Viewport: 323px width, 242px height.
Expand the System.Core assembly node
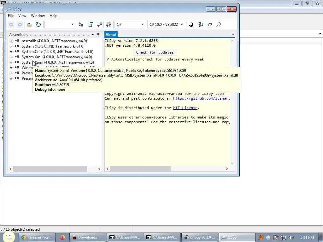click(x=11, y=52)
